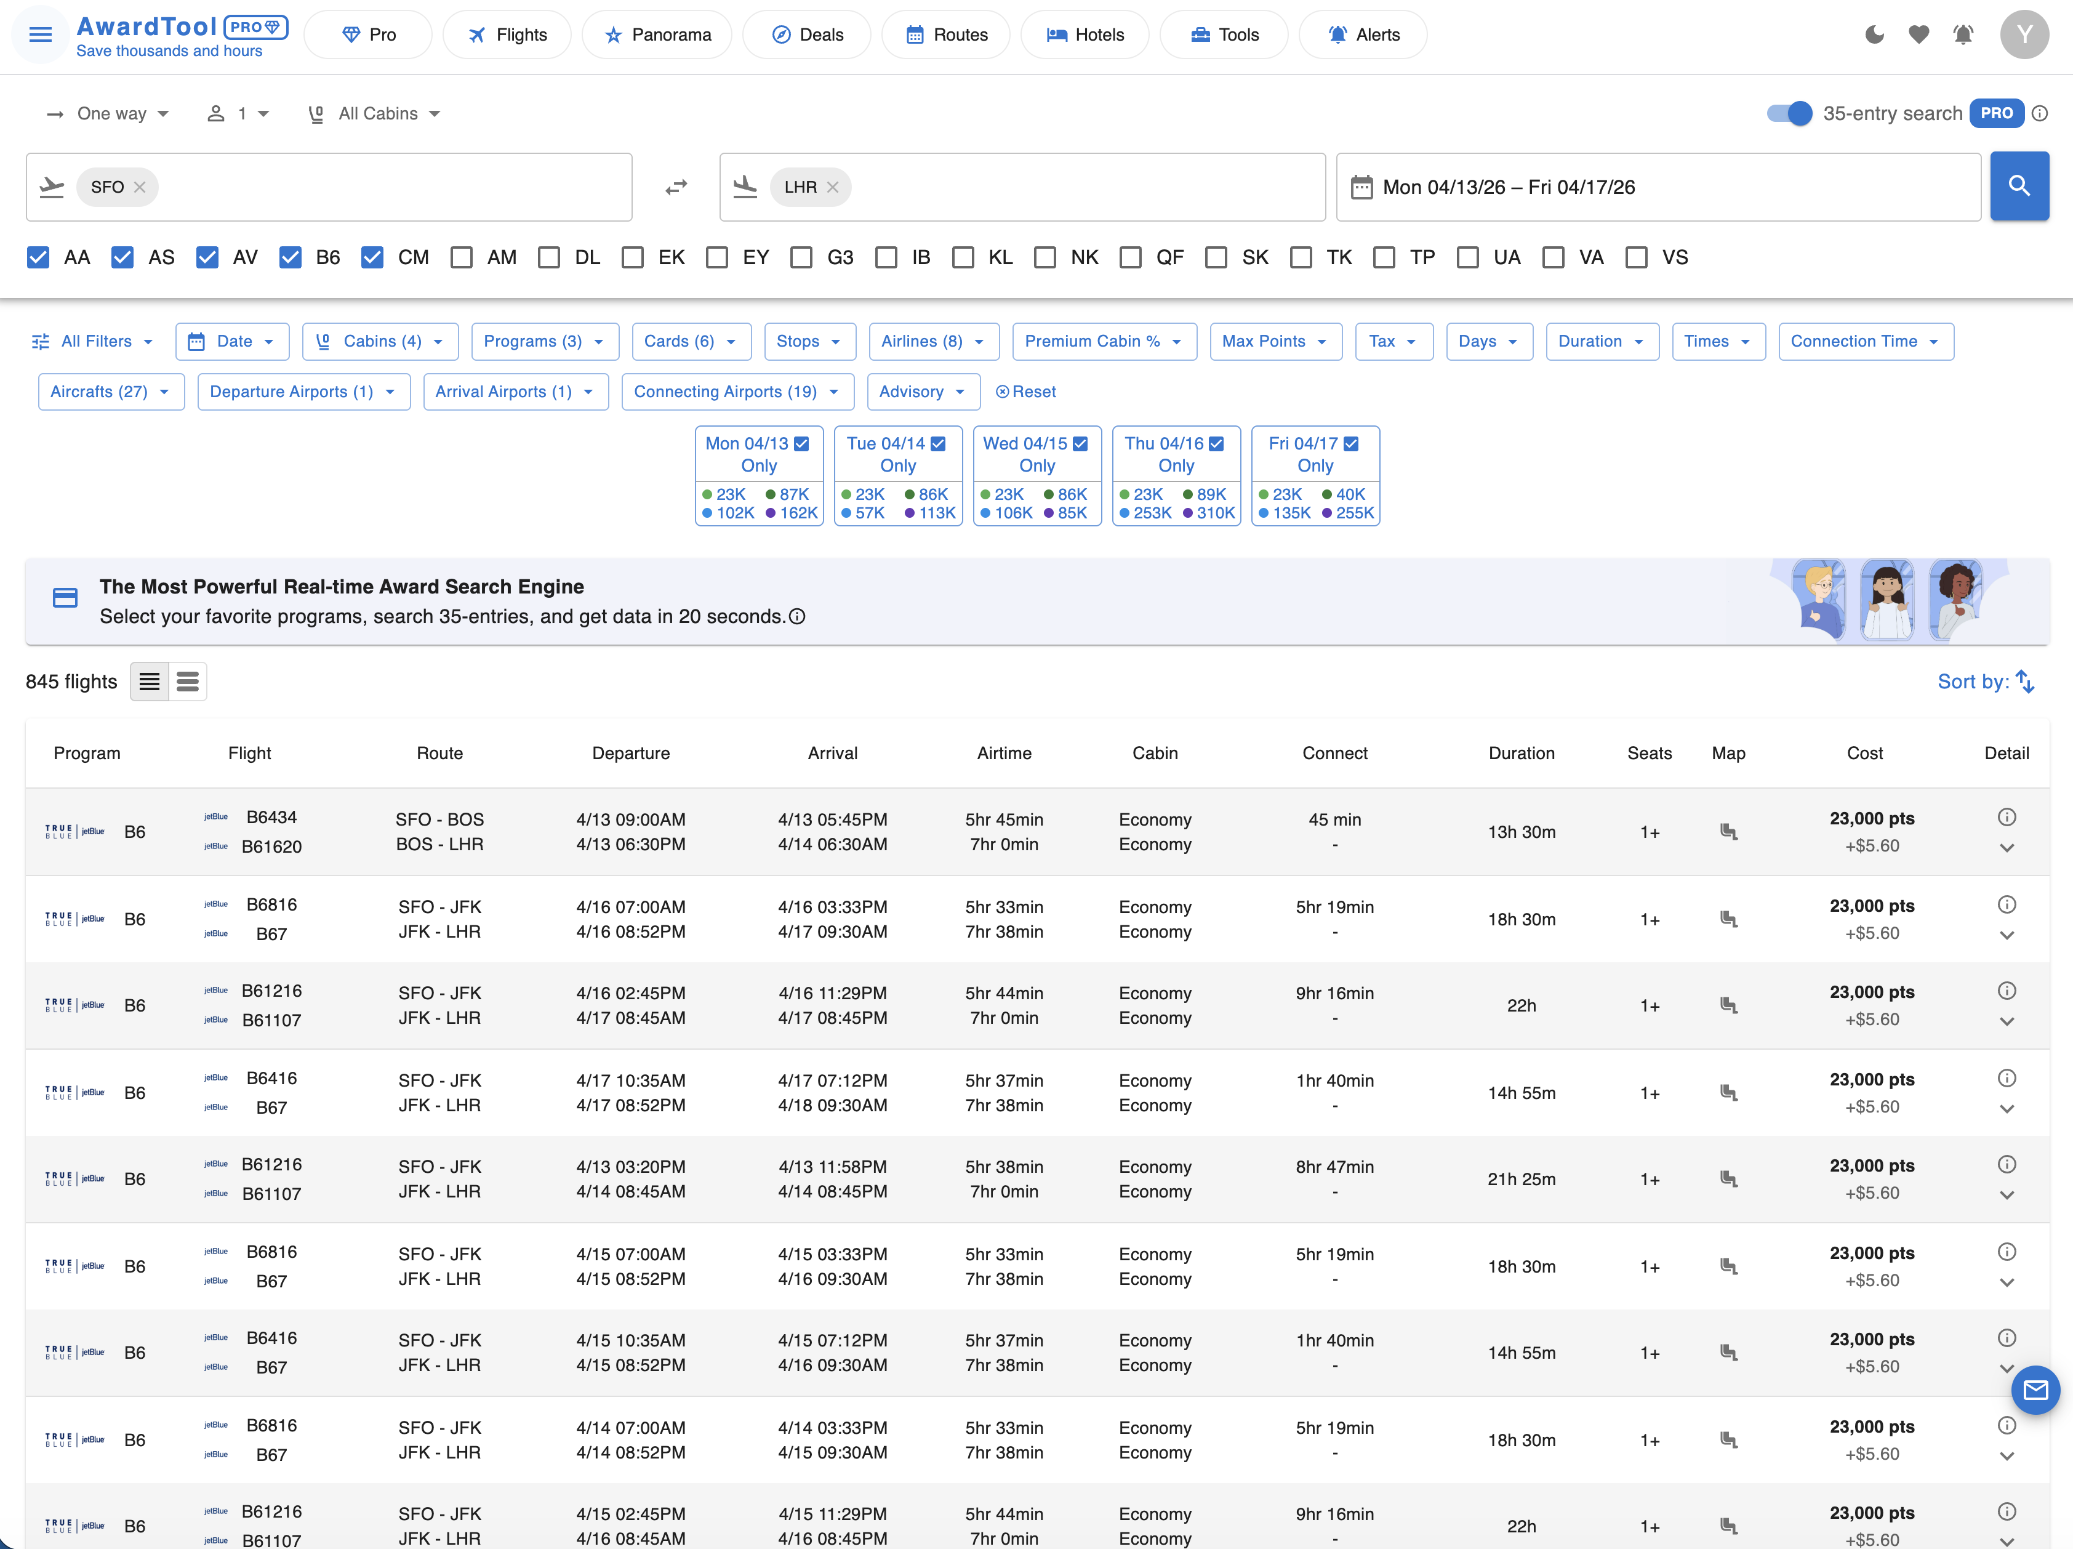Screen dimensions: 2073x1549
Task: Open Connecting Airports (19) filter
Action: [x=737, y=392]
